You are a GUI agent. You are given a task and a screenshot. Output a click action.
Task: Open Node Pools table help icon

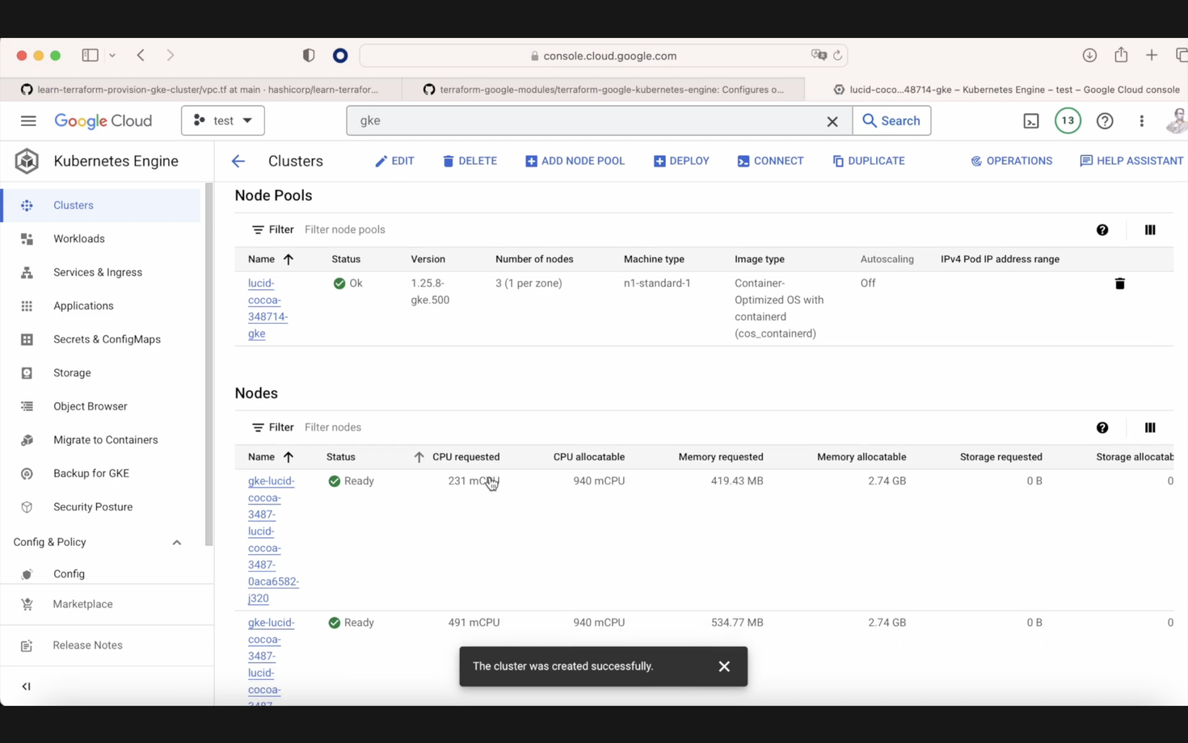[1102, 230]
